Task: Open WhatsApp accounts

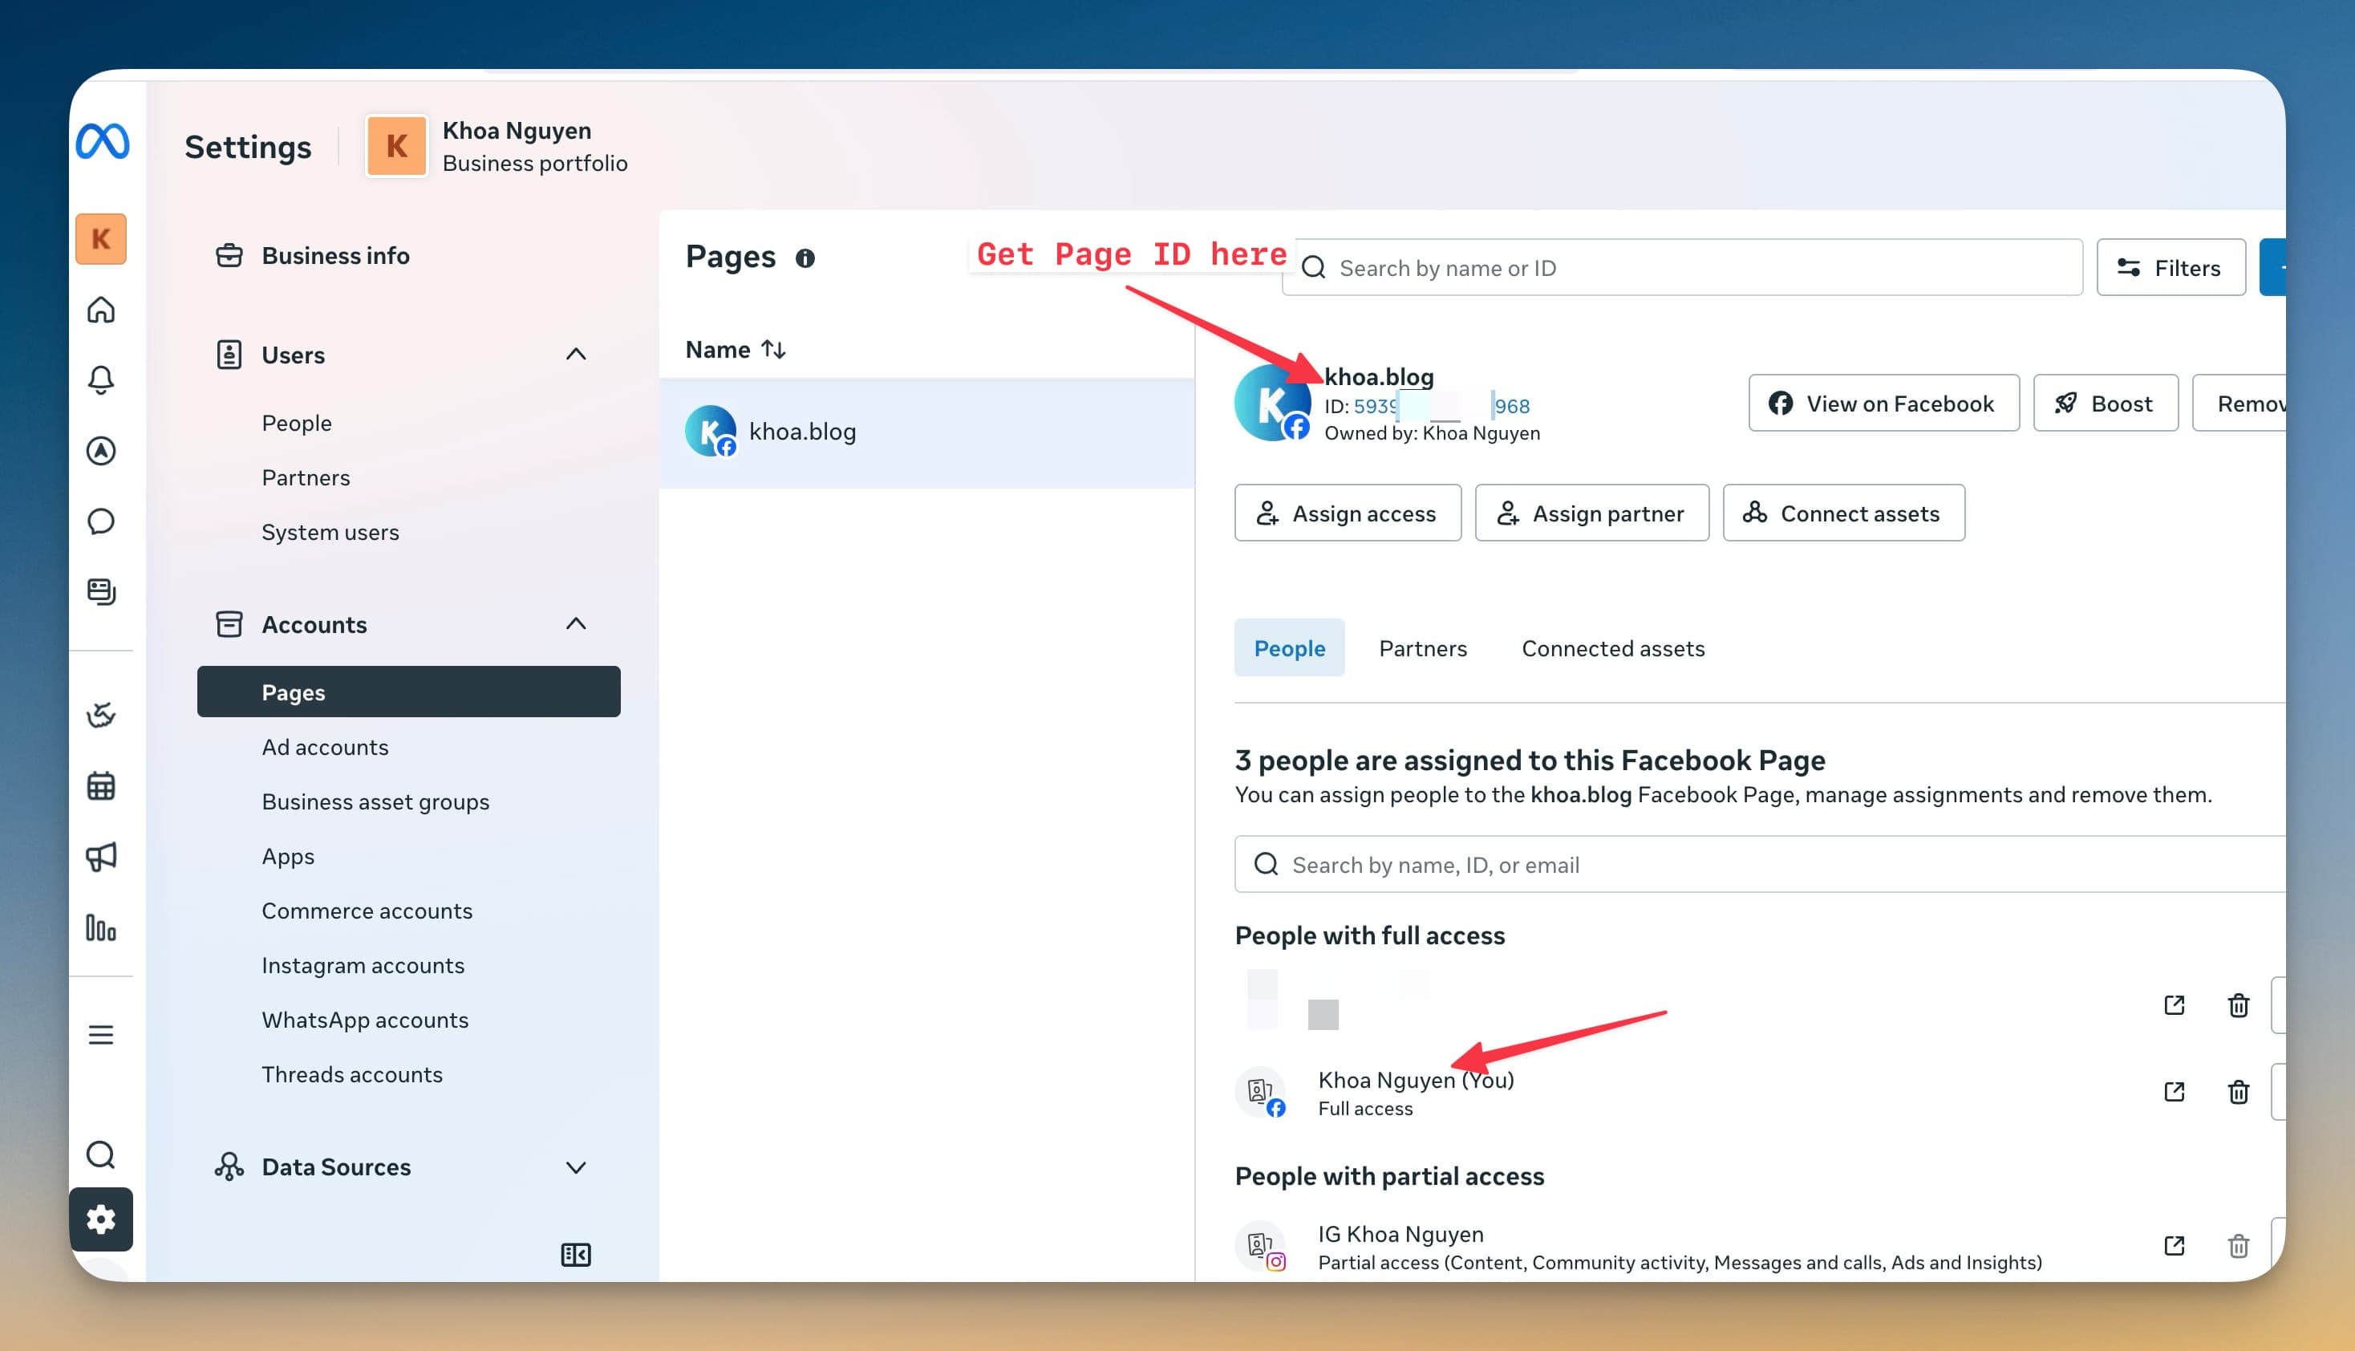Action: pyautogui.click(x=366, y=1020)
